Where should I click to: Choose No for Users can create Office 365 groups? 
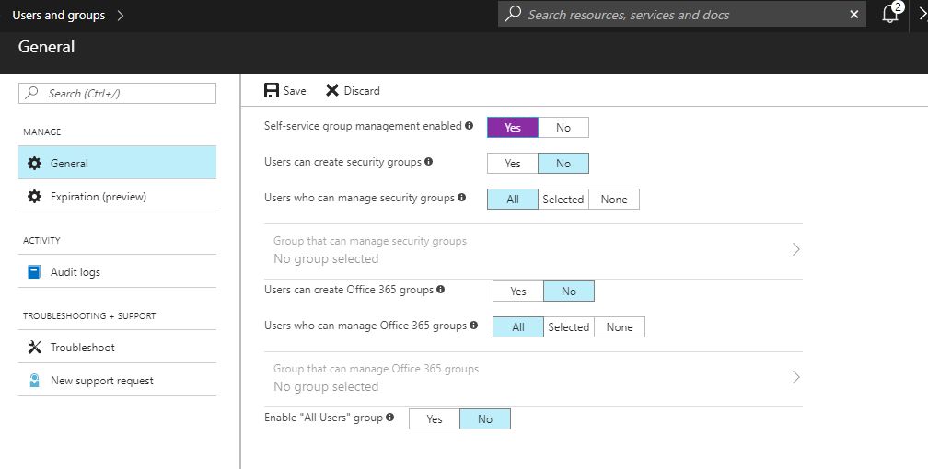[569, 291]
